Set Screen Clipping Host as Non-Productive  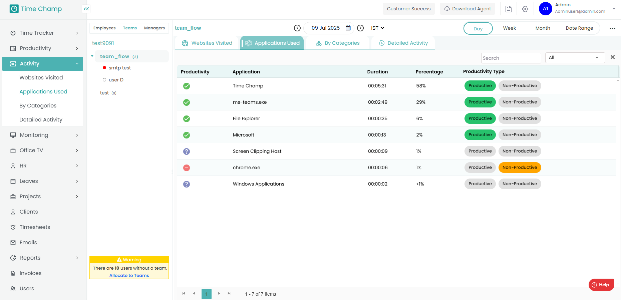click(x=519, y=151)
